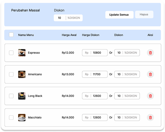The width and height of the screenshot is (165, 132).
Task: Focus Macchiato's percent discount field
Action: click(119, 117)
